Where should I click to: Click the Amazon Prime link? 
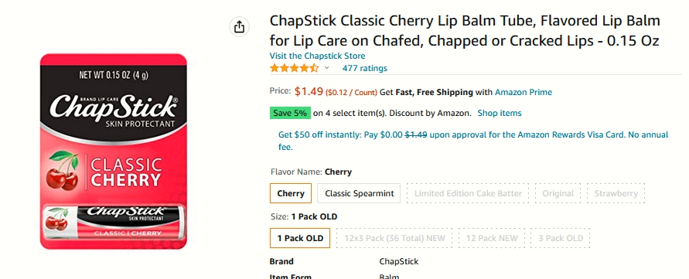[524, 92]
